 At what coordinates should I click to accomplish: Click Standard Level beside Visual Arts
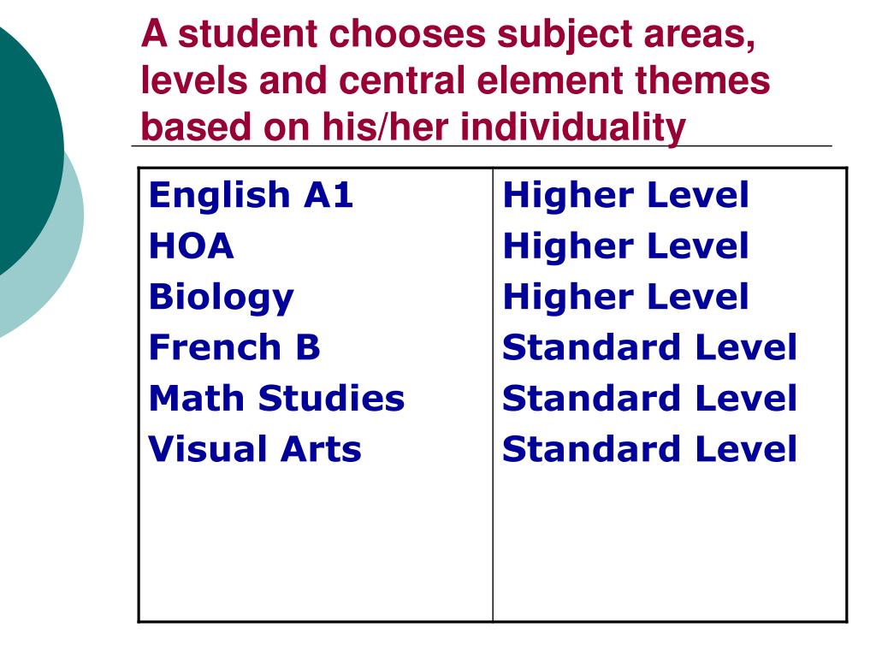click(650, 449)
